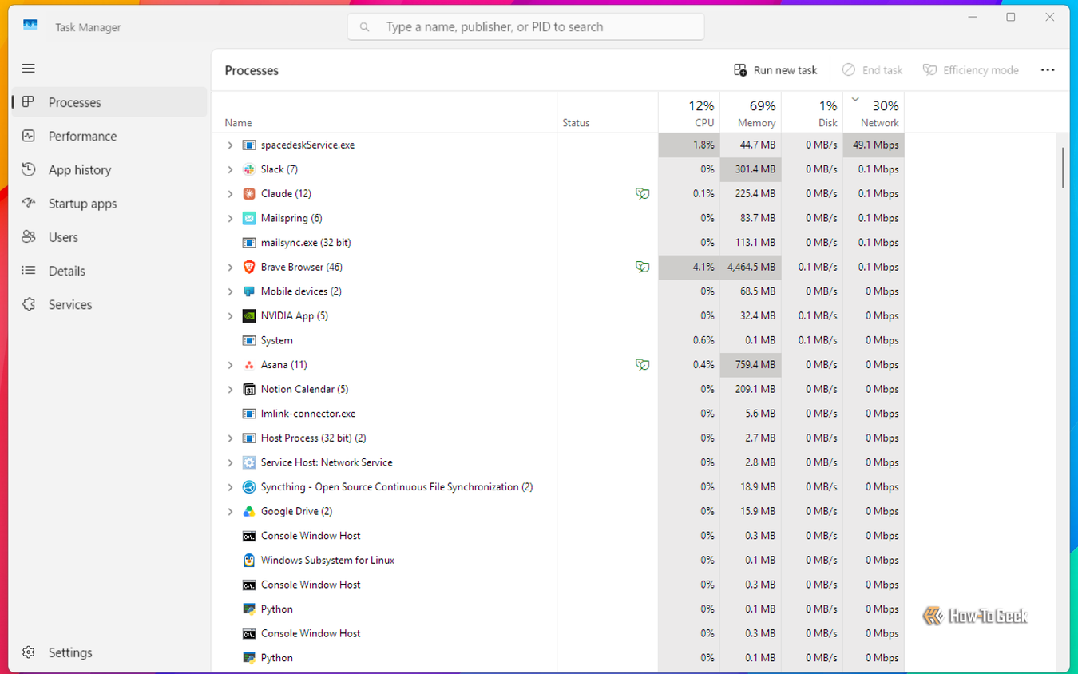
Task: Select the 759.4 MB memory value
Action: tap(751, 365)
